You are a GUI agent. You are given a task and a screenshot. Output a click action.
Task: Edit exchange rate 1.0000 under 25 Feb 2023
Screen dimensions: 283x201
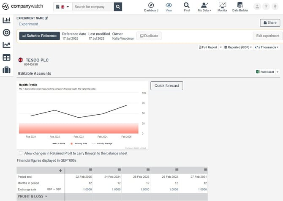point(145,190)
